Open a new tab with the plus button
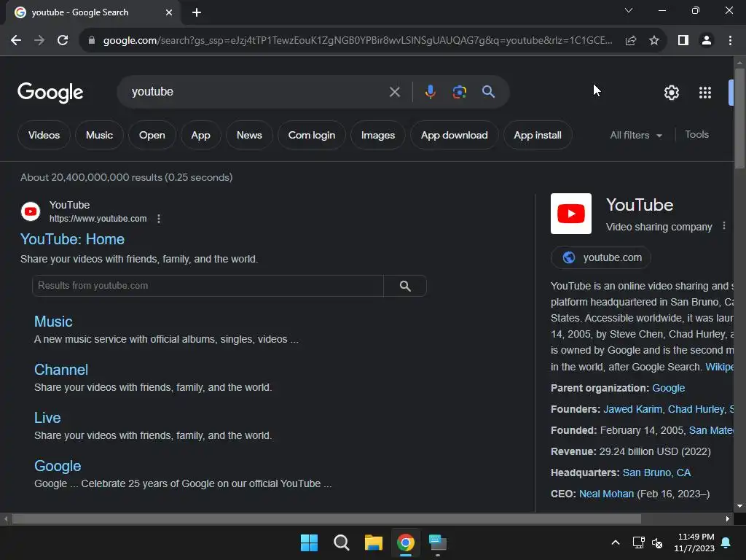Image resolution: width=746 pixels, height=560 pixels. click(x=197, y=12)
